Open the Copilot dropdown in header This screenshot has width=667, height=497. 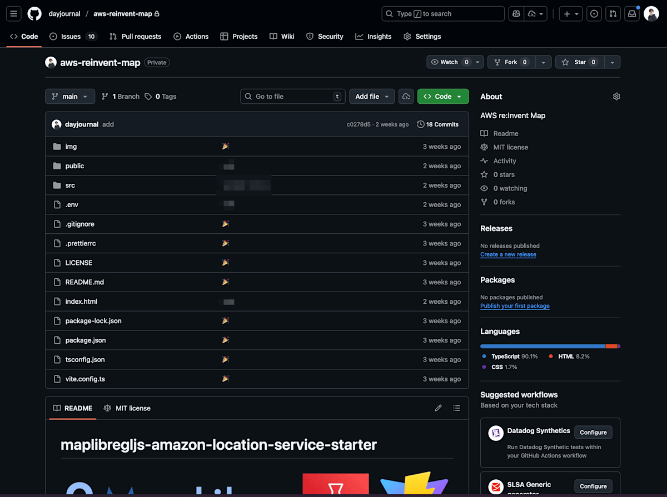coord(536,14)
